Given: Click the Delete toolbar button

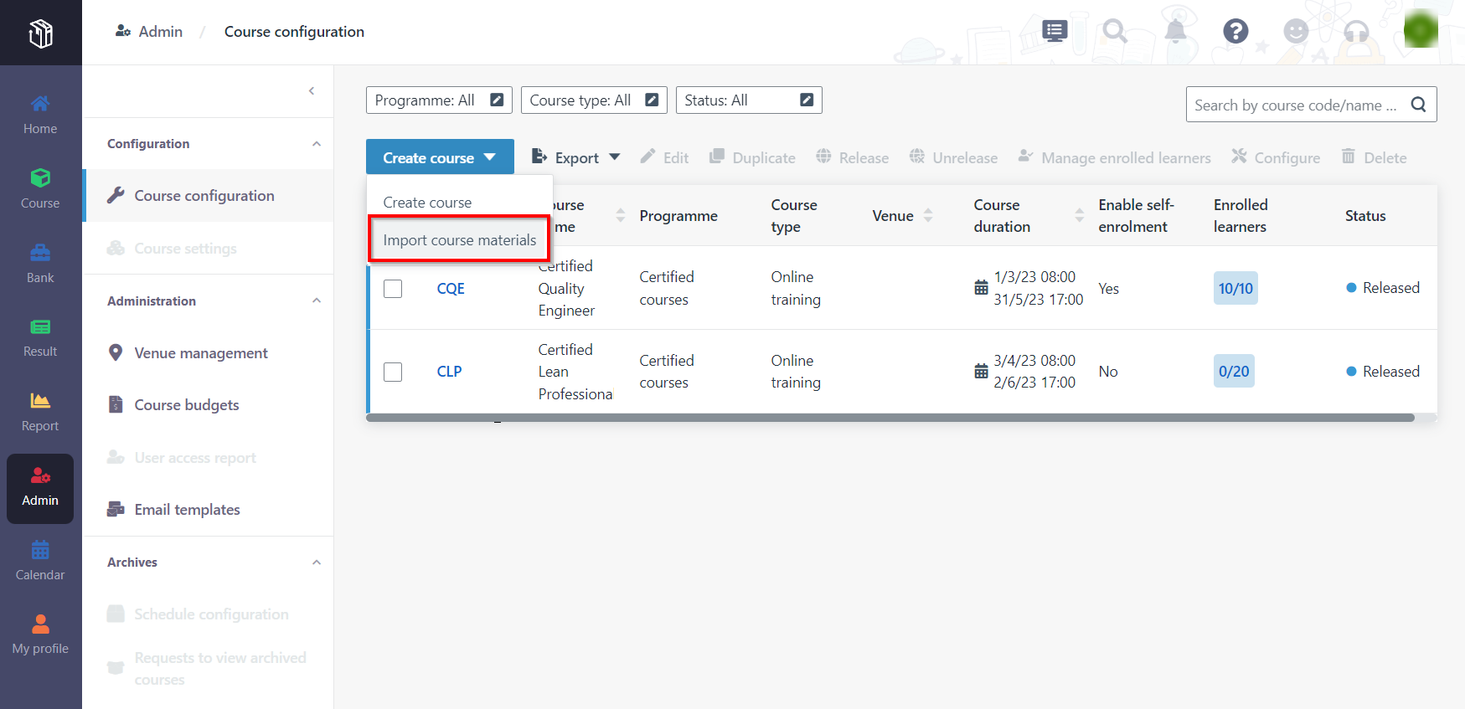Looking at the screenshot, I should point(1374,157).
